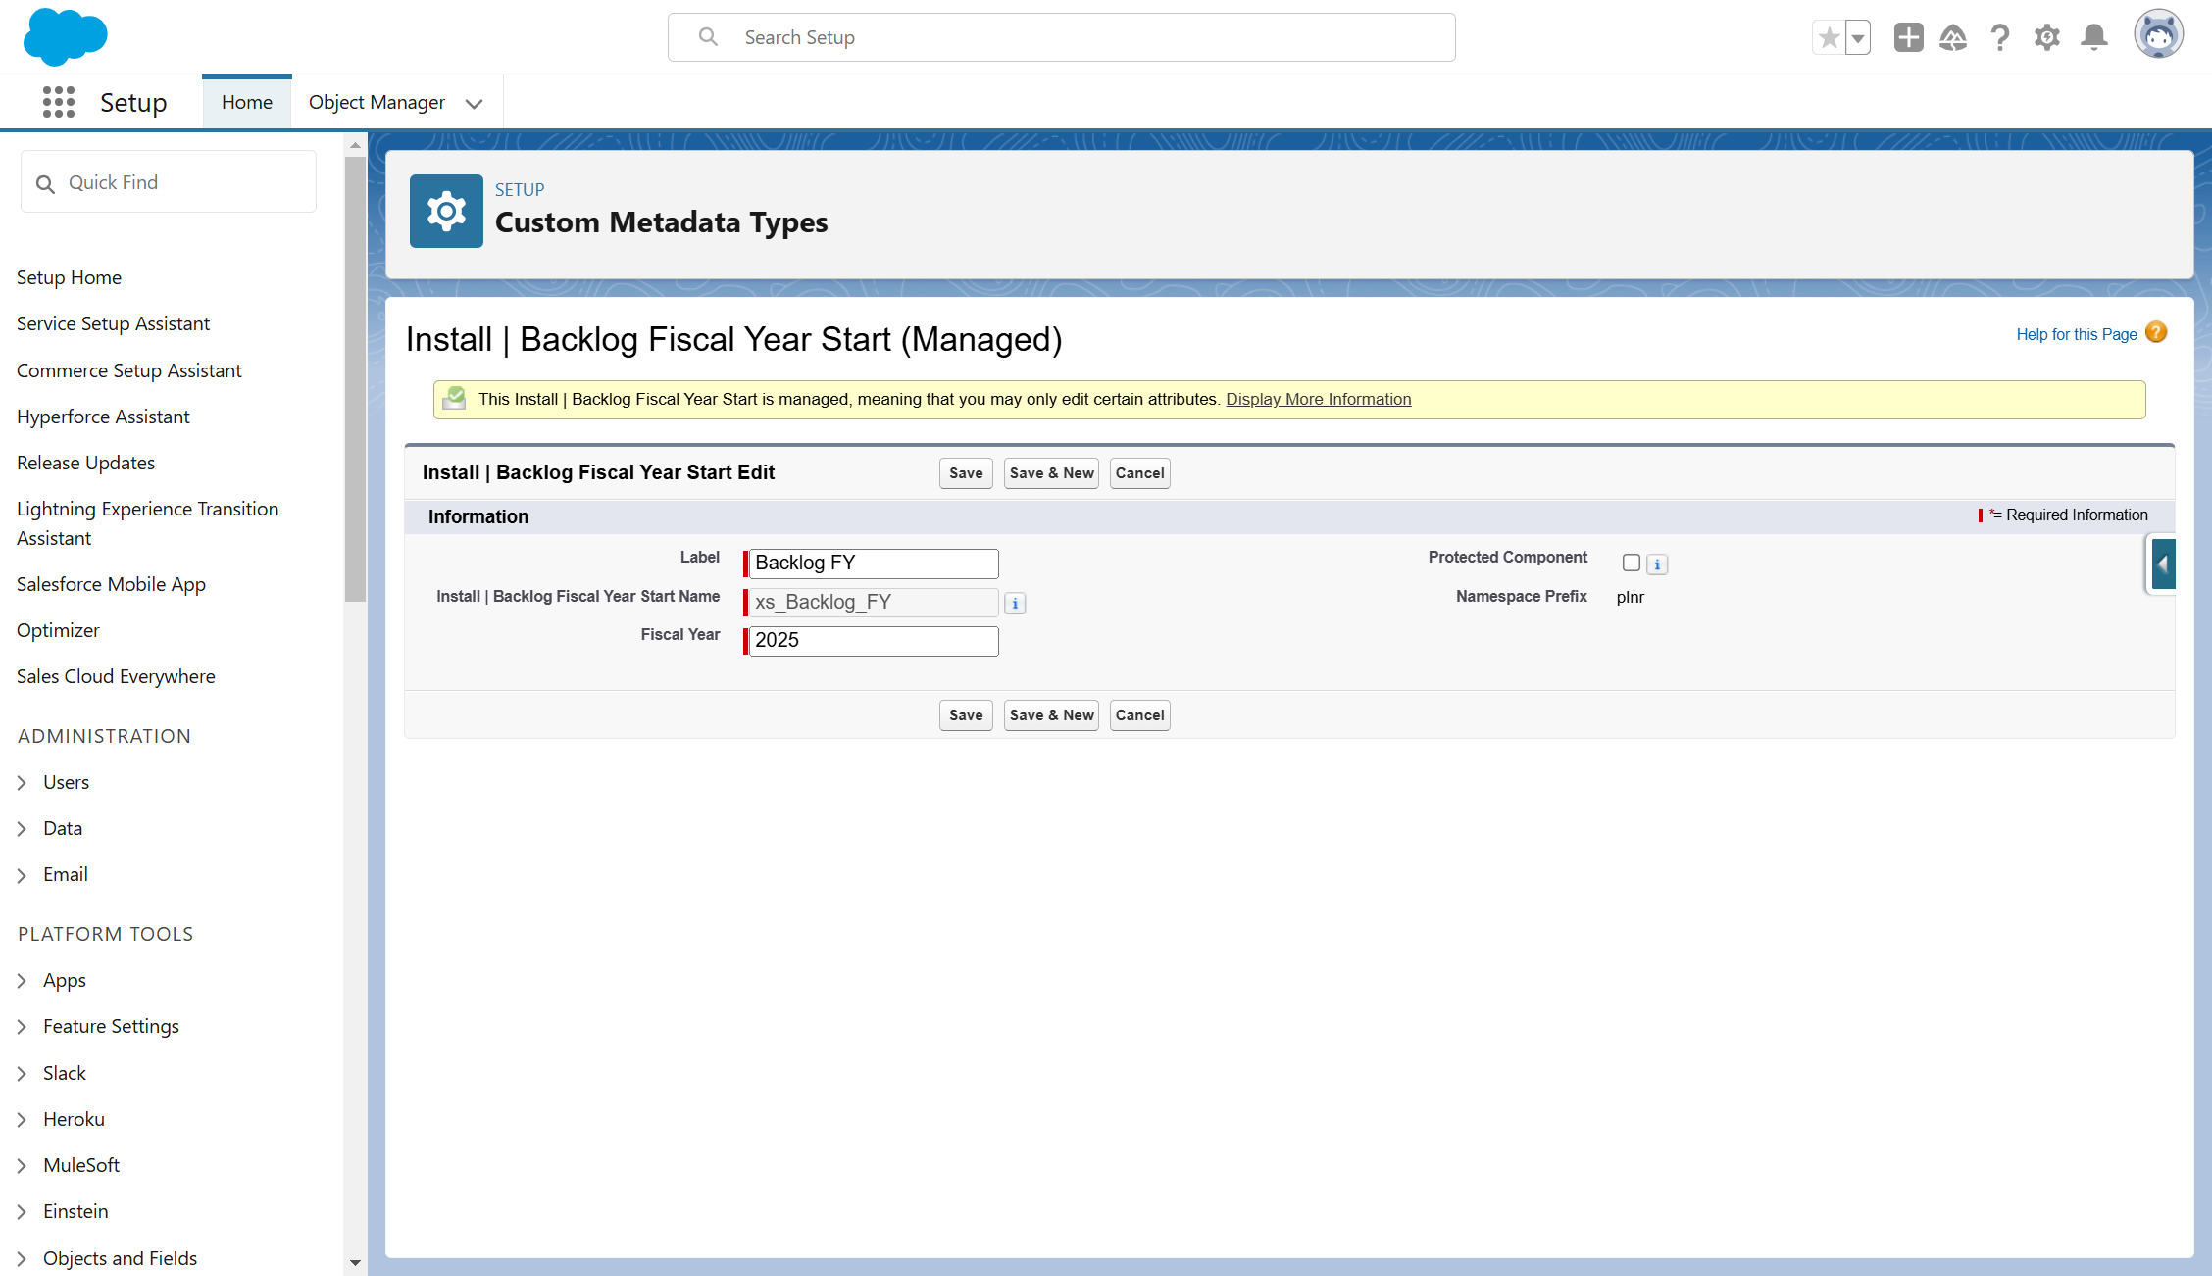This screenshot has height=1276, width=2212.
Task: Click the top Save & New button
Action: (x=1051, y=473)
